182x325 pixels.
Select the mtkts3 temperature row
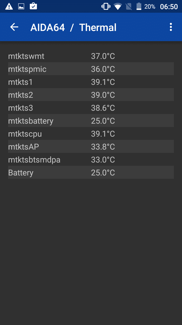coord(91,108)
